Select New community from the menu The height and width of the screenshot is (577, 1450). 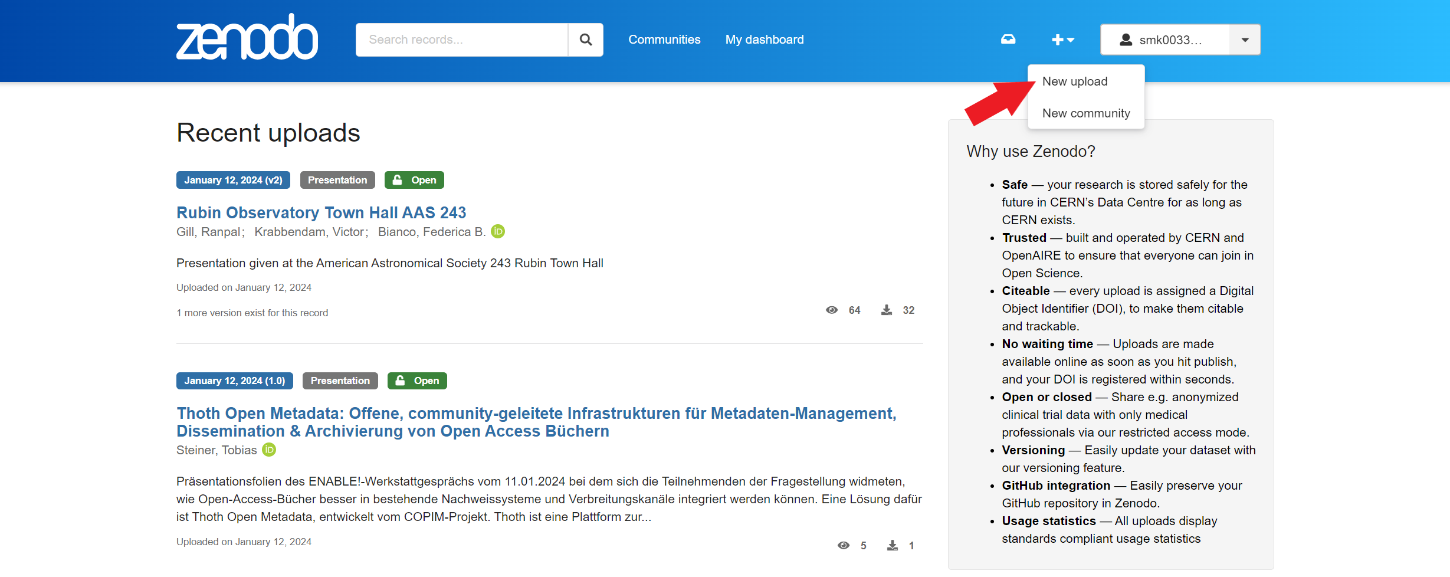point(1086,113)
